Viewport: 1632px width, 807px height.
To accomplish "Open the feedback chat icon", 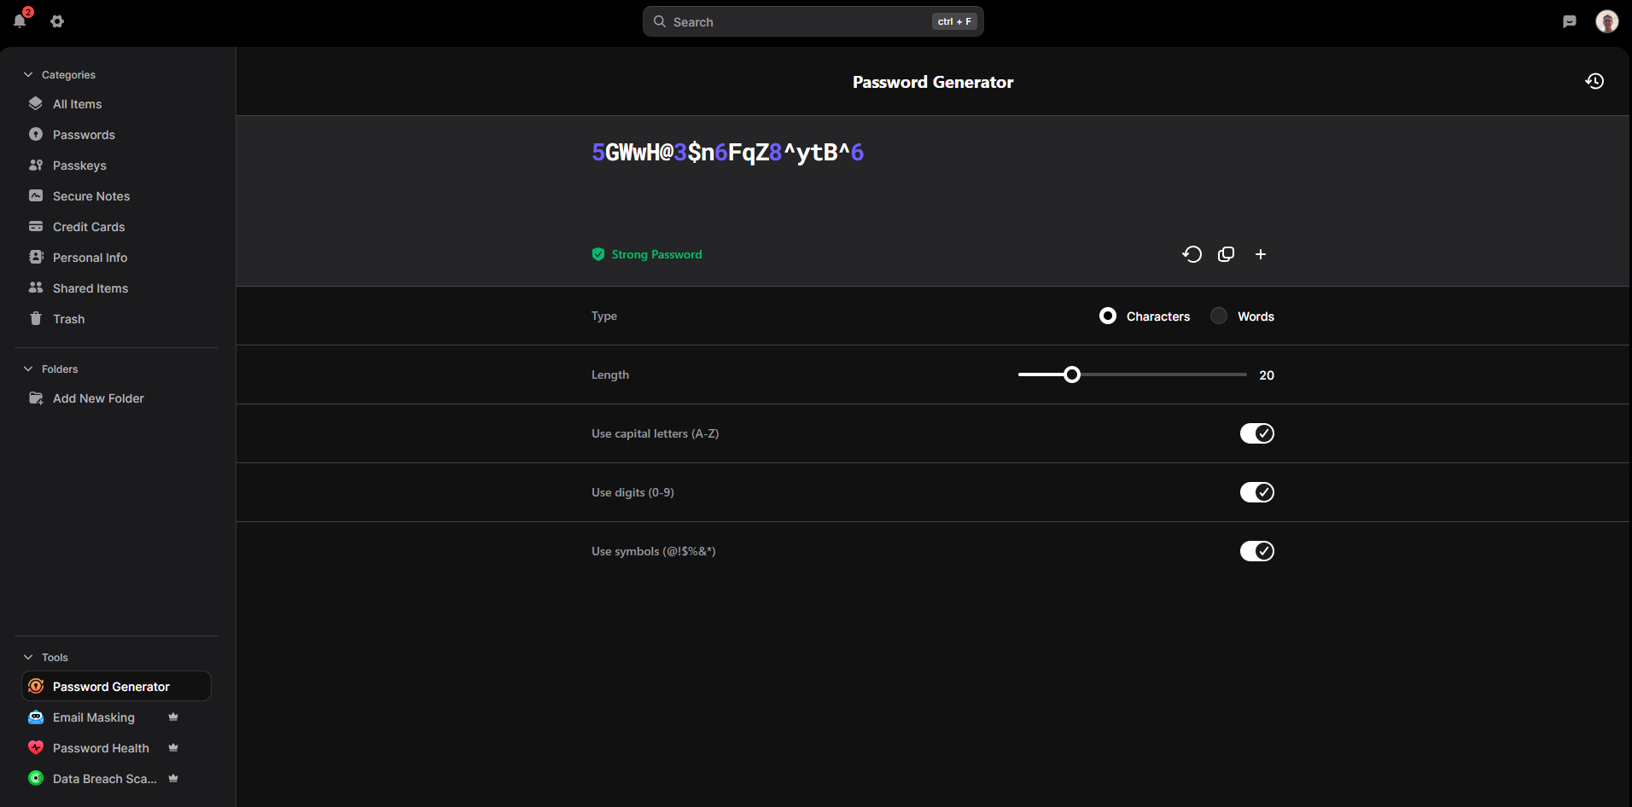I will (1569, 21).
